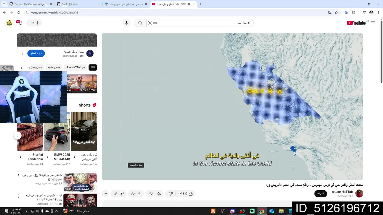Select the 'محتوى مشابه' filter chip
383x215 pixels.
54,67
